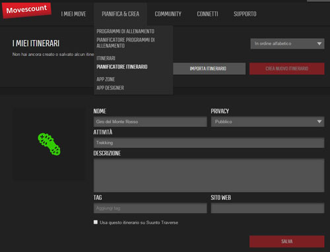The image size is (330, 252).
Task: Open the COMMUNITY menu
Action: 168,14
